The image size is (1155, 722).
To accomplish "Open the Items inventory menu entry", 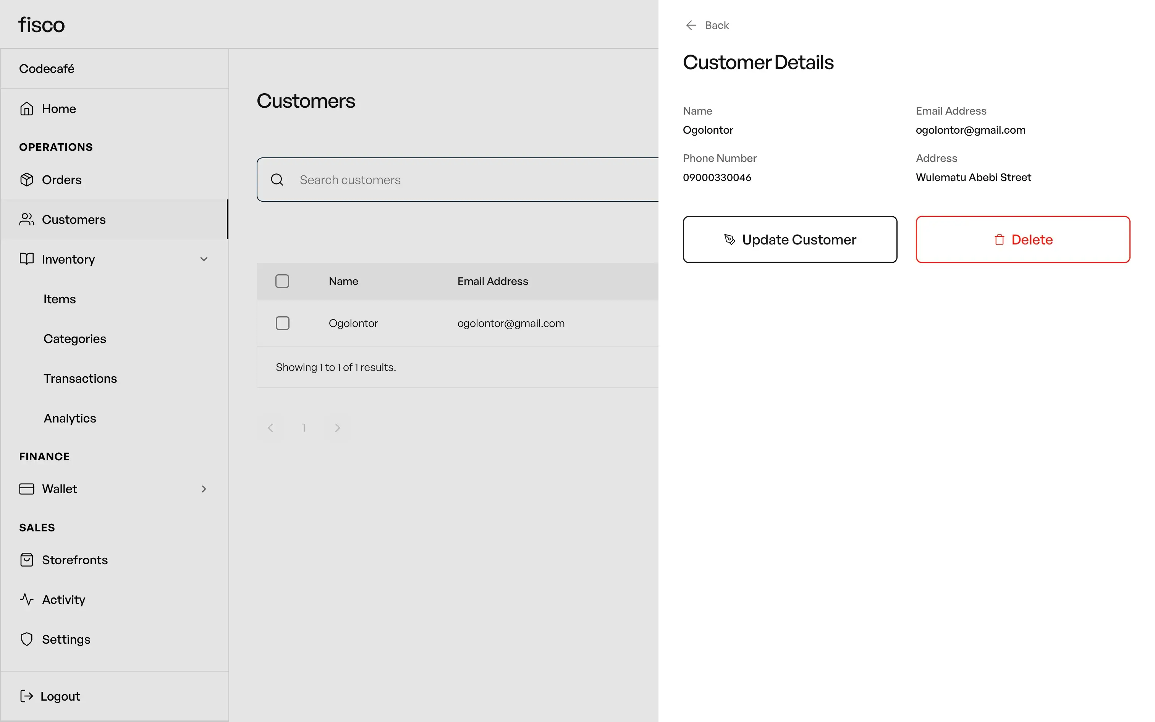I will point(60,299).
